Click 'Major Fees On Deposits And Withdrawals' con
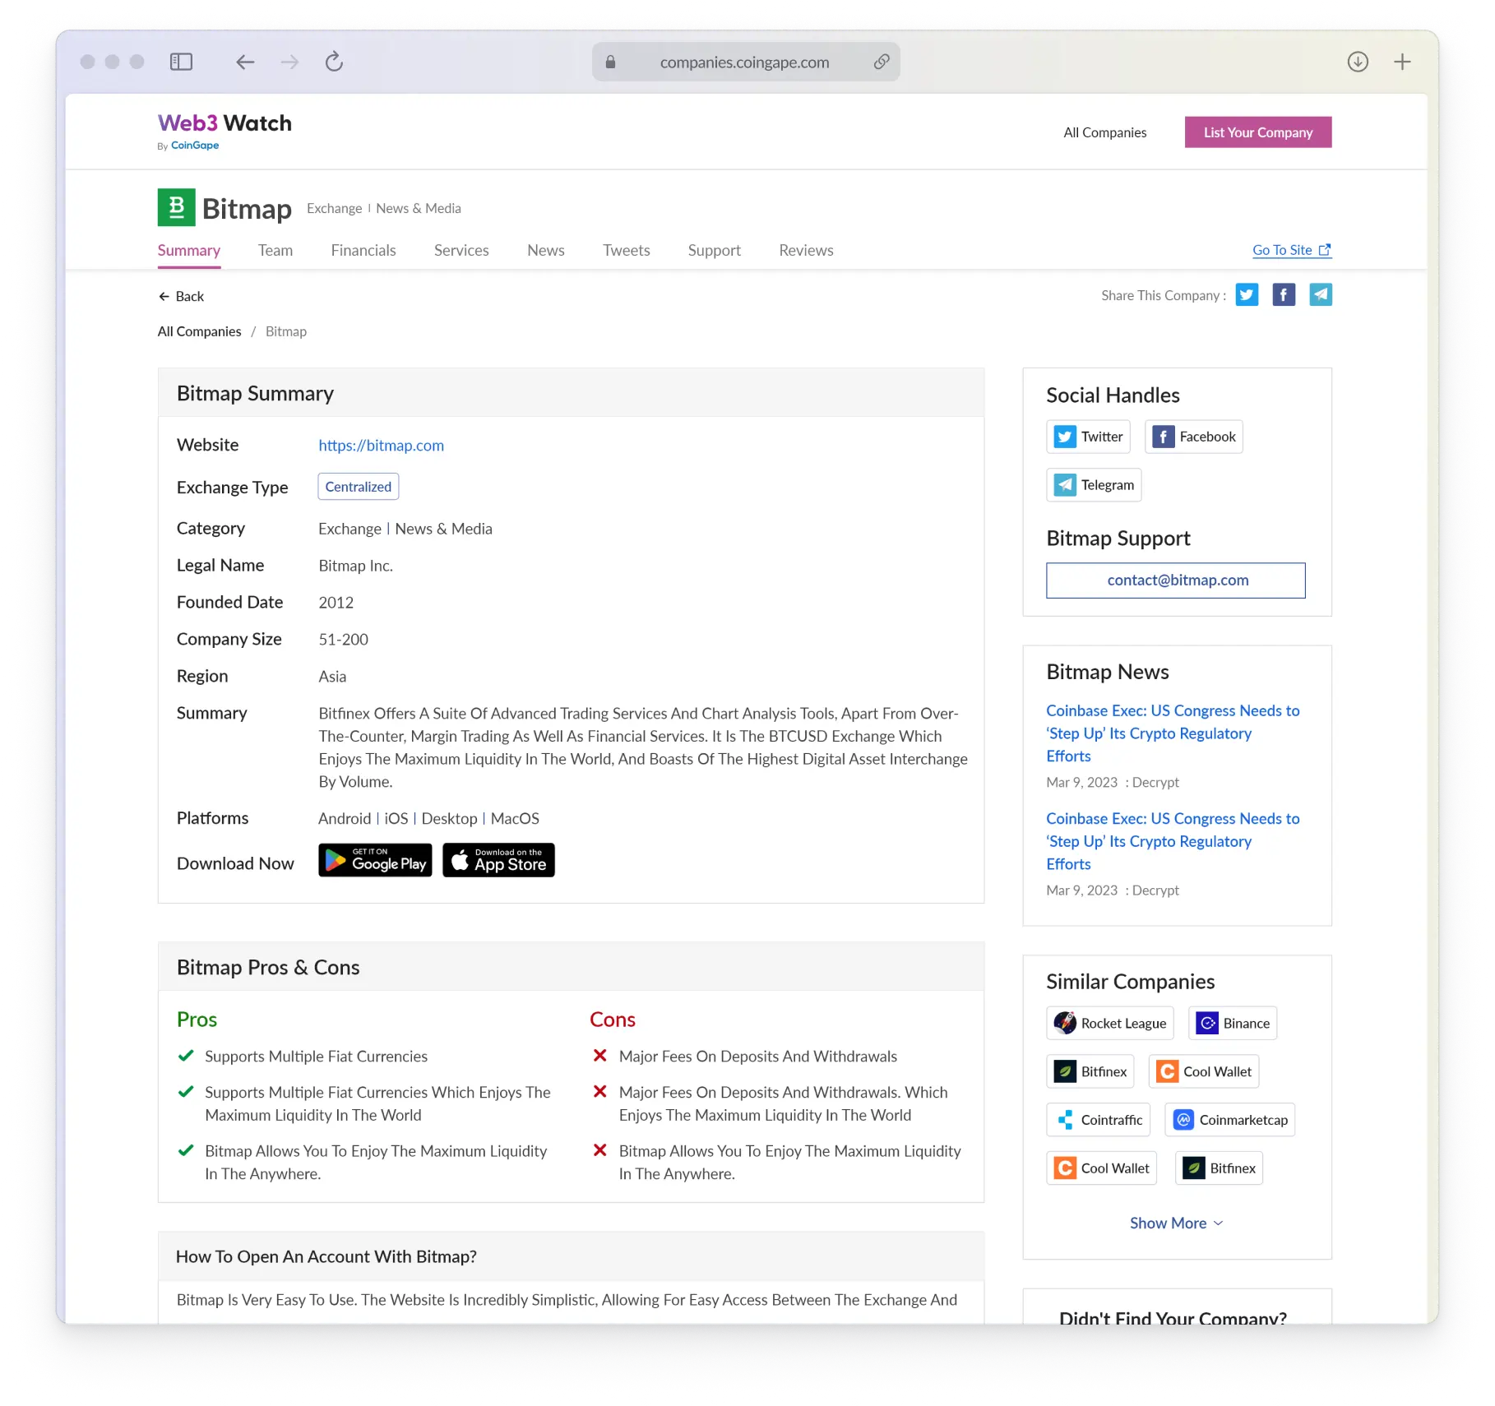Viewport: 1495px width, 1406px height. click(x=758, y=1057)
